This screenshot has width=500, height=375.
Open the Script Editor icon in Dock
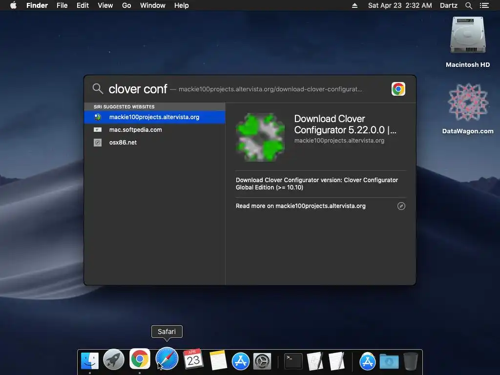tap(315, 361)
